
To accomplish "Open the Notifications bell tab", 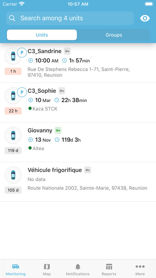I will [78, 269].
